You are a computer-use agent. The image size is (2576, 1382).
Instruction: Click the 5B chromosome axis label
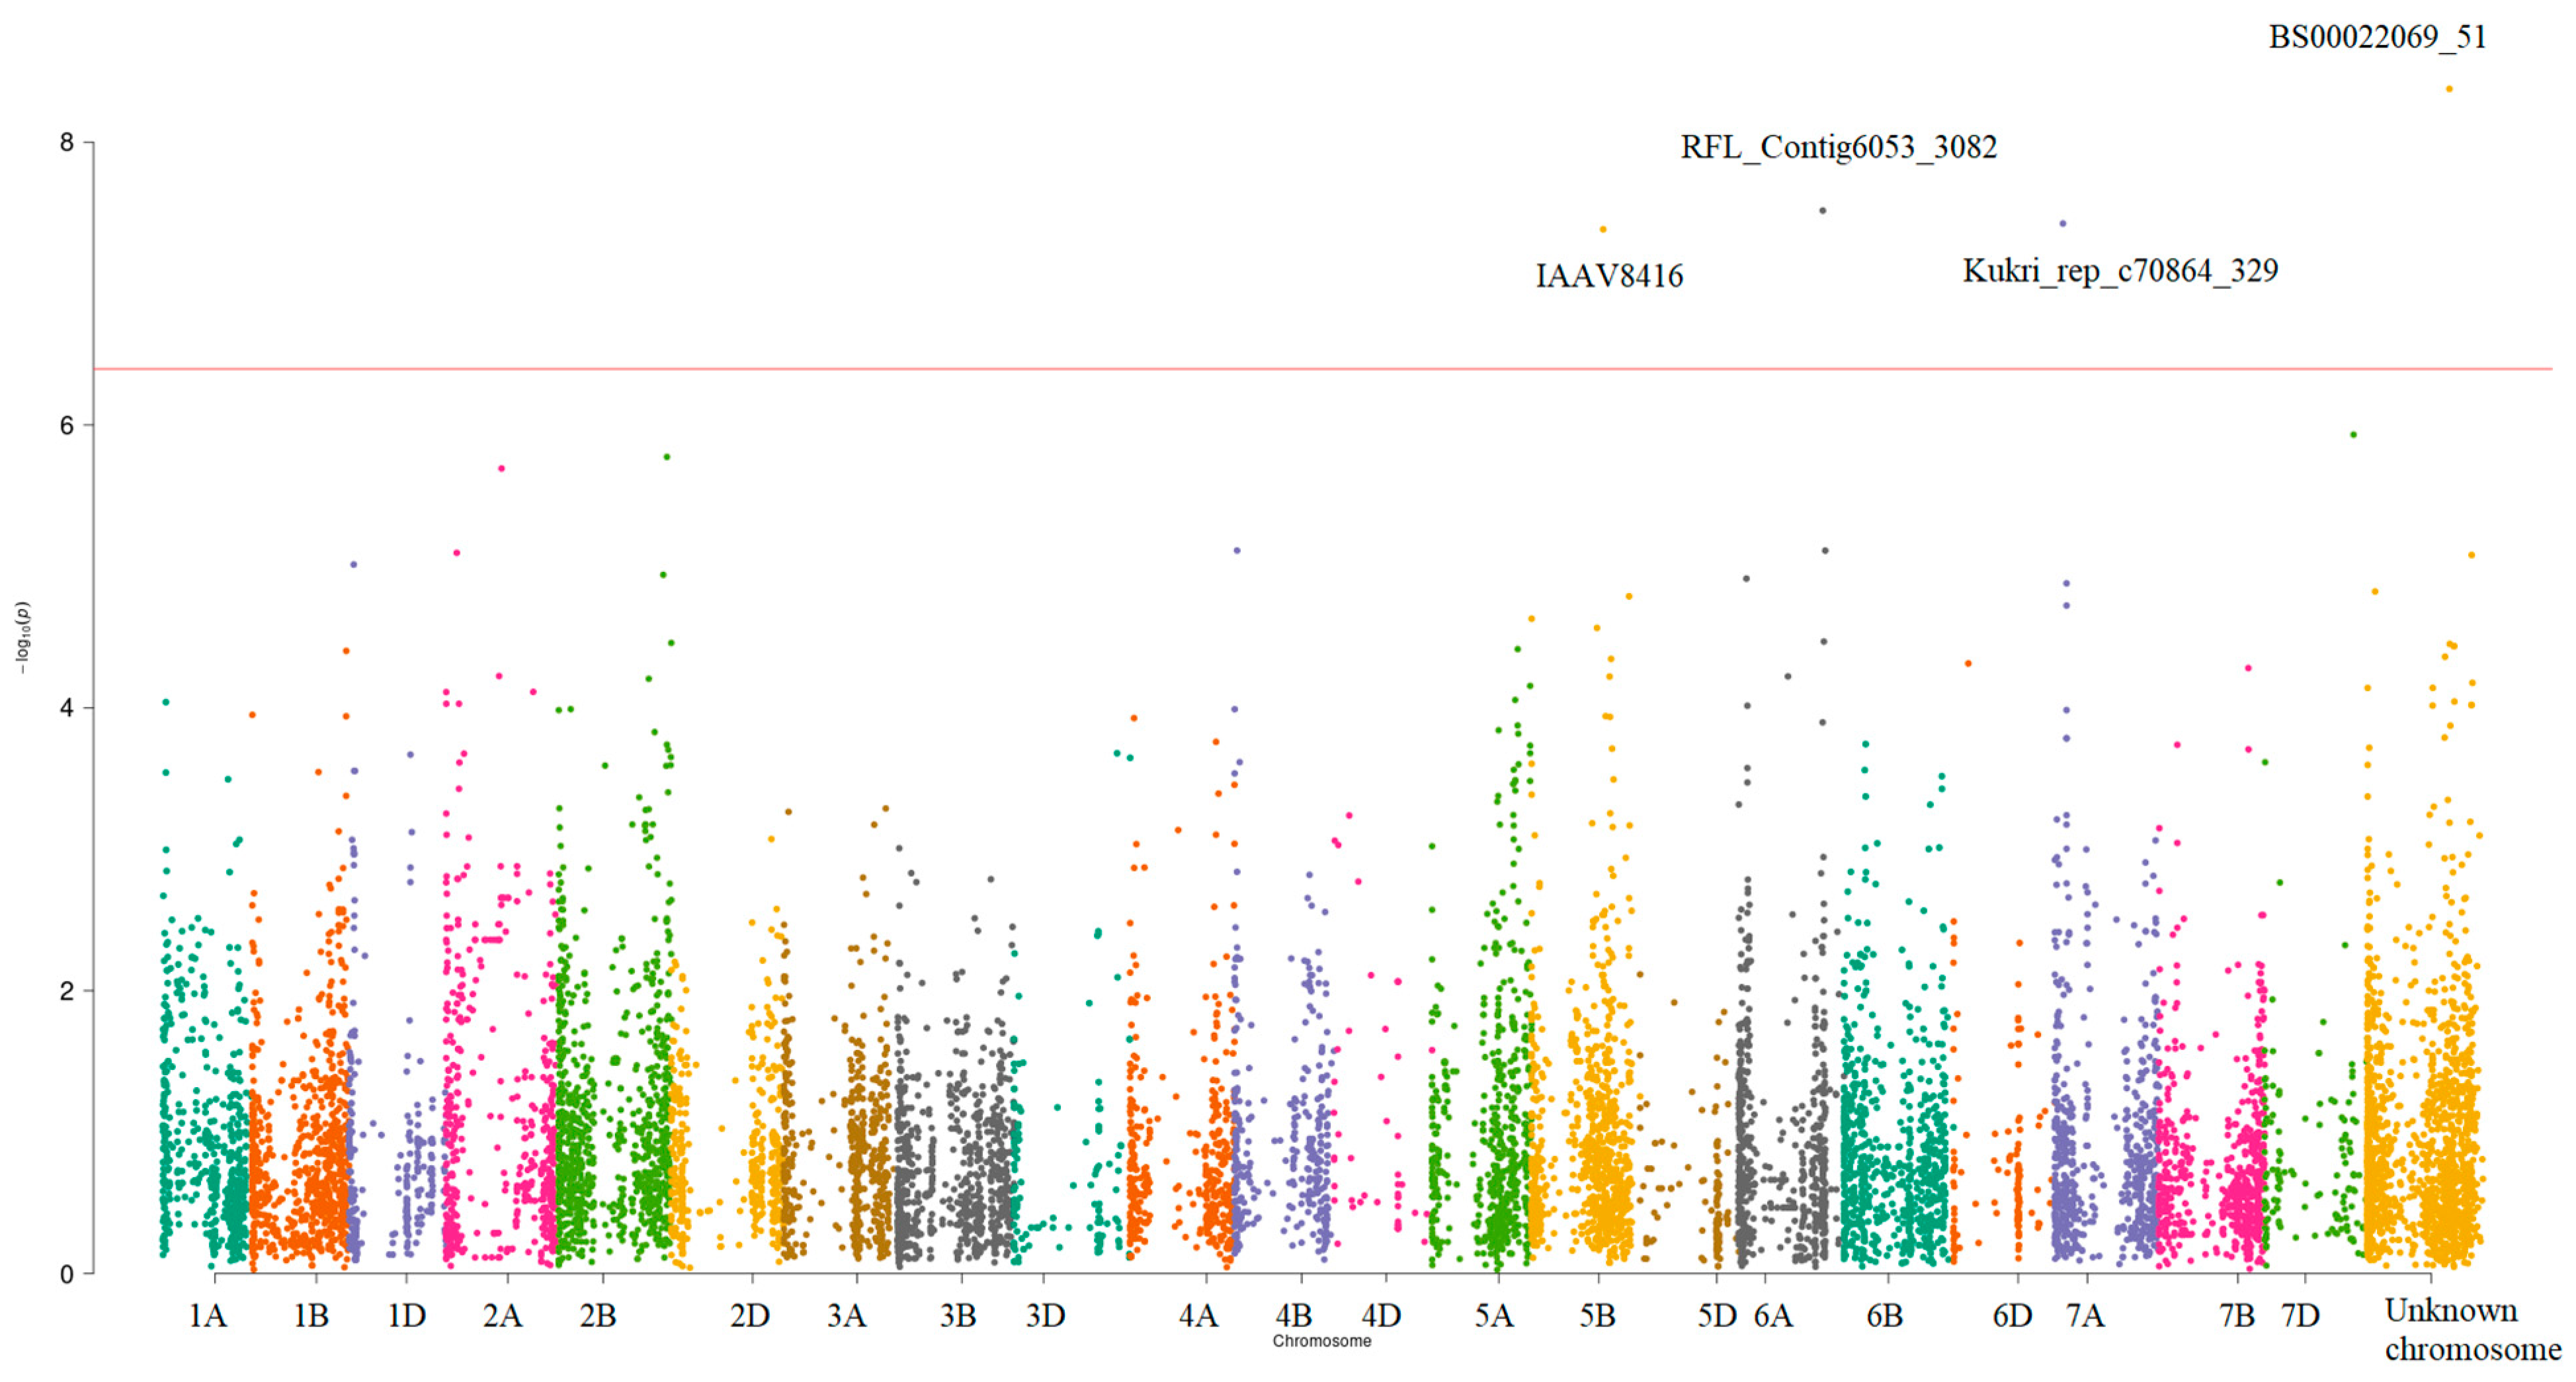click(x=1597, y=1316)
